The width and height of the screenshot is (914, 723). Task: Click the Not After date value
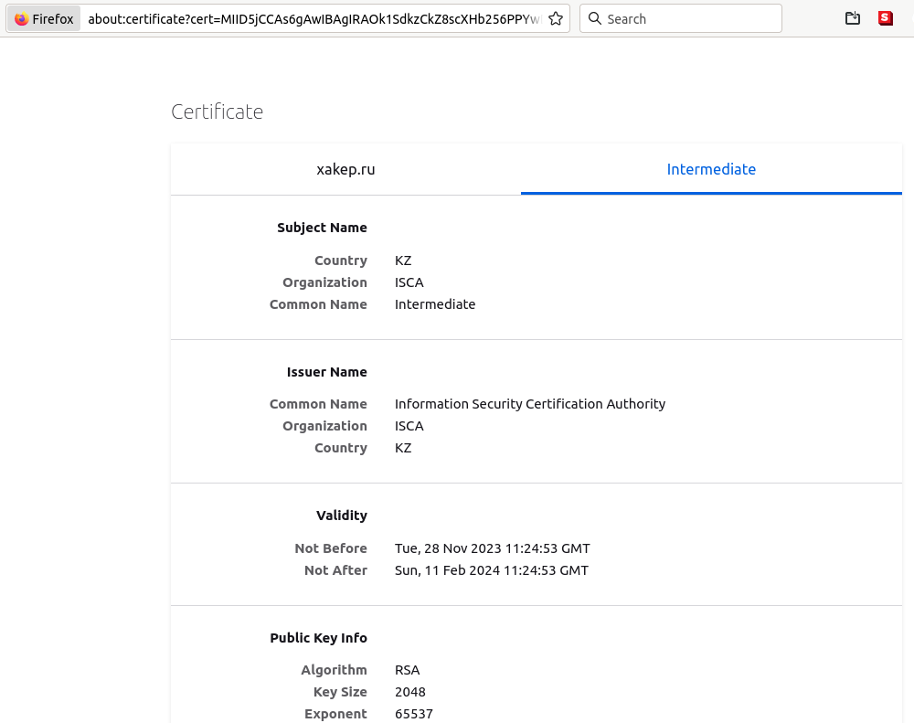(491, 570)
